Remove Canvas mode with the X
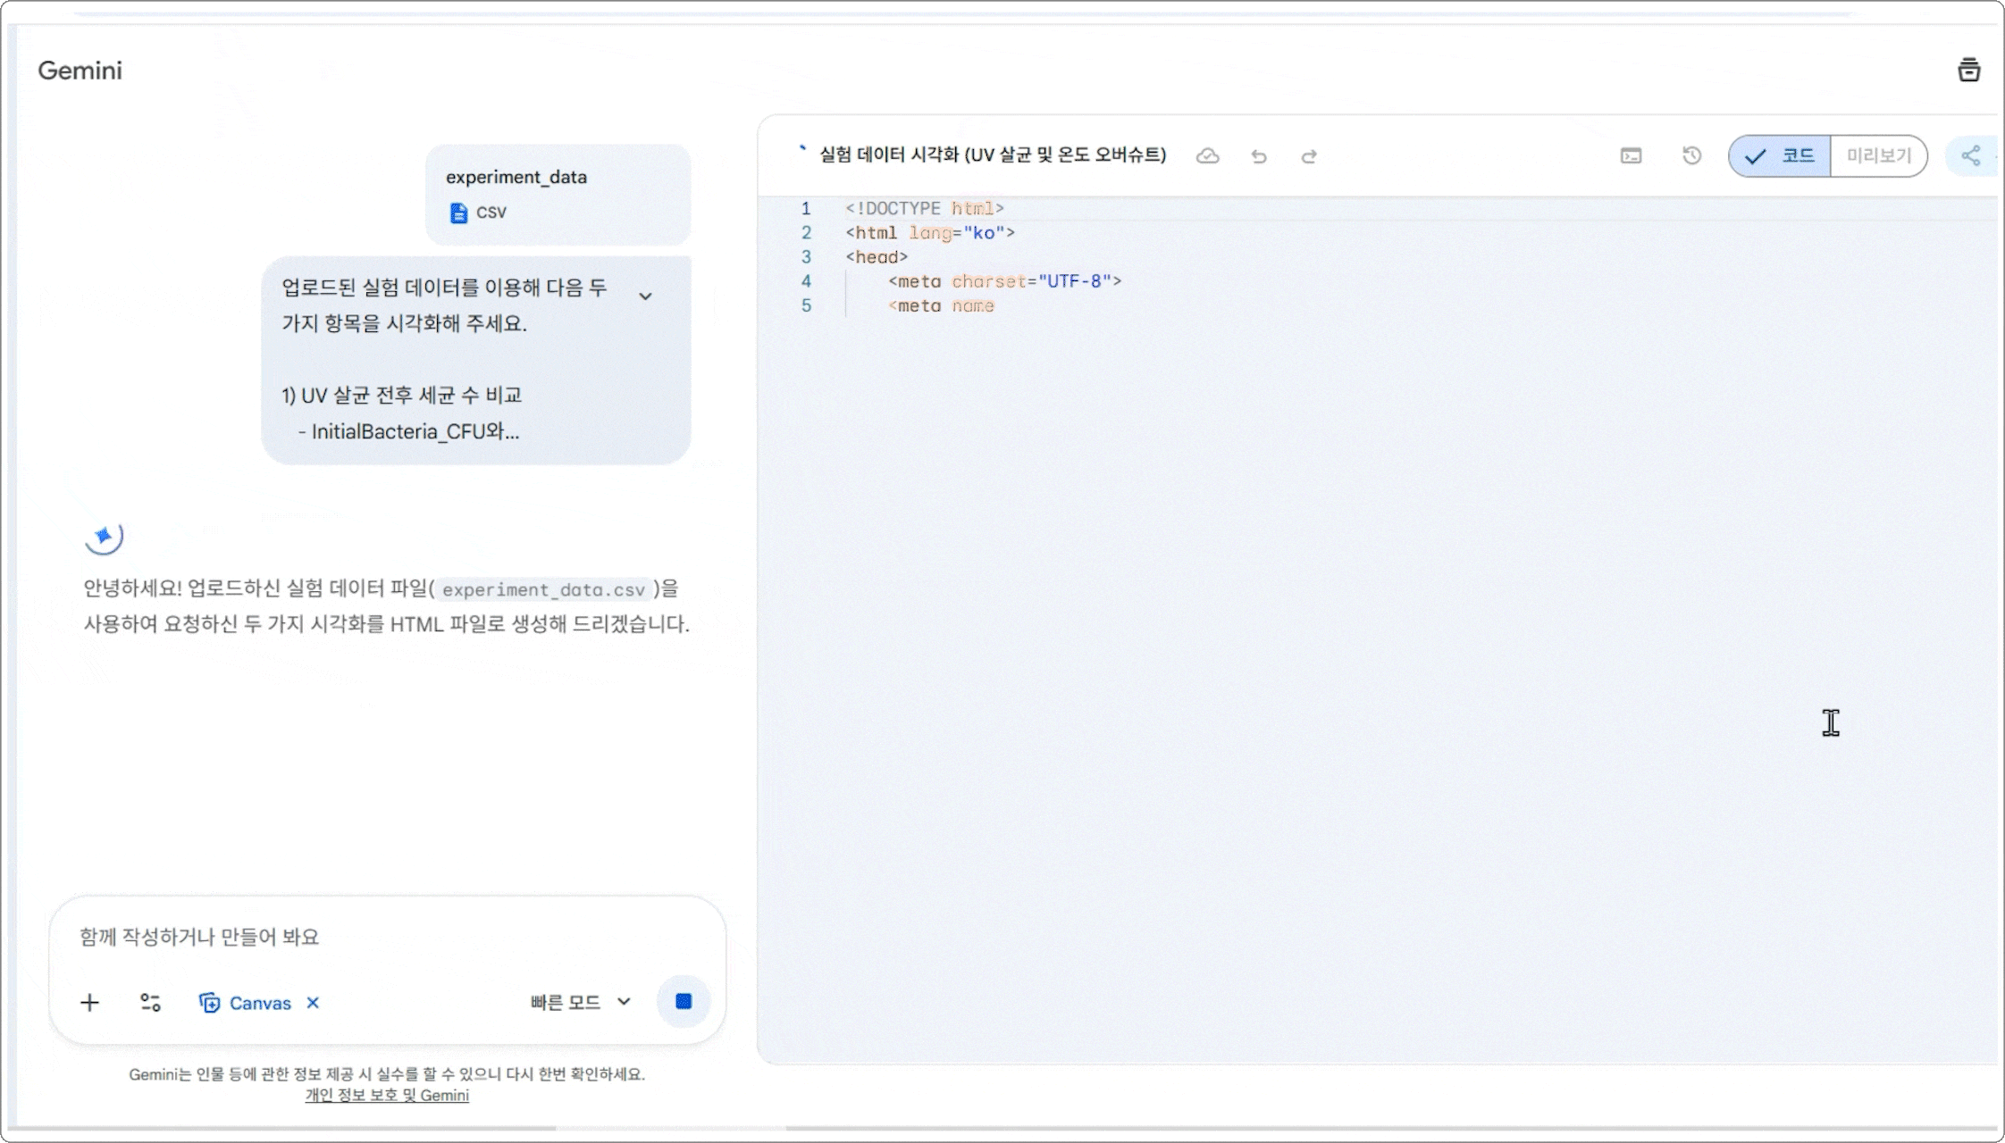The height and width of the screenshot is (1143, 2005). pos(313,1003)
